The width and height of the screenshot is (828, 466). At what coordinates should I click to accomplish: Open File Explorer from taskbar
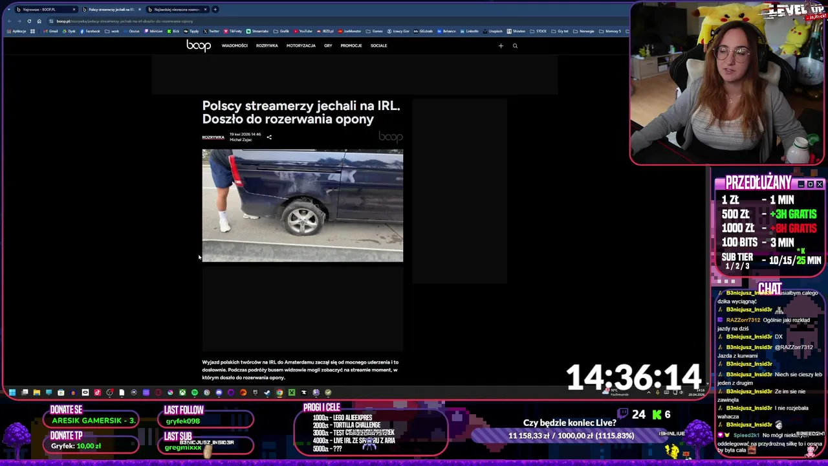coord(37,392)
